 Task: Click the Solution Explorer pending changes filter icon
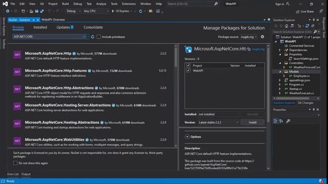click(300, 26)
